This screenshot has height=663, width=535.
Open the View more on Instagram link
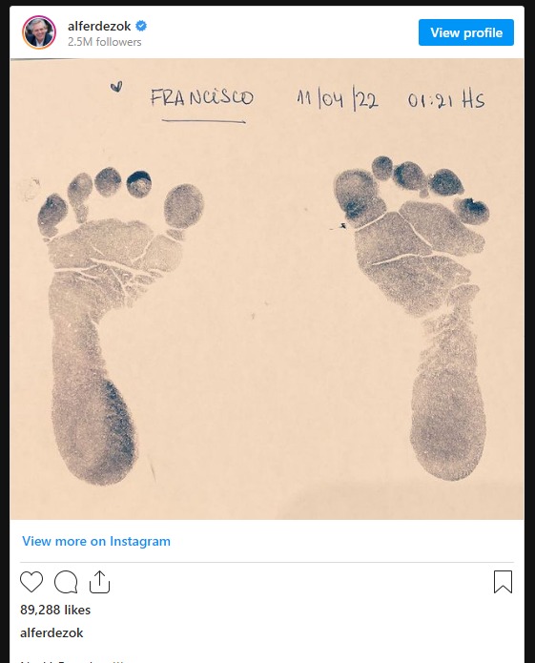tap(96, 541)
